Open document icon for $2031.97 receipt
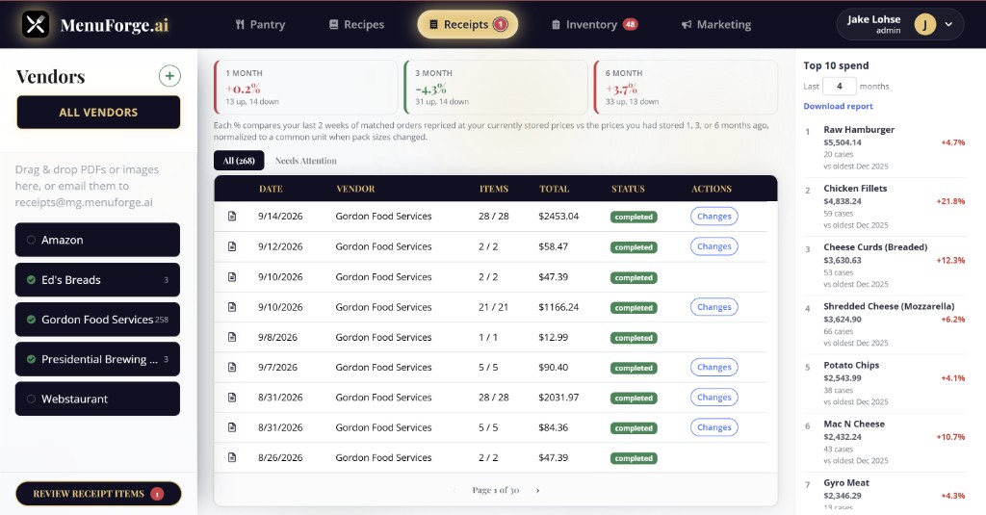 coord(232,398)
